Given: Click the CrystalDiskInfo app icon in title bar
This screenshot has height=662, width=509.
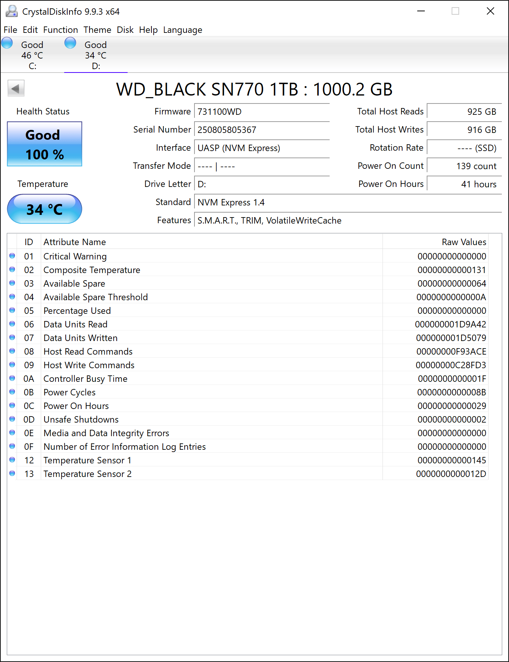Looking at the screenshot, I should pyautogui.click(x=12, y=11).
